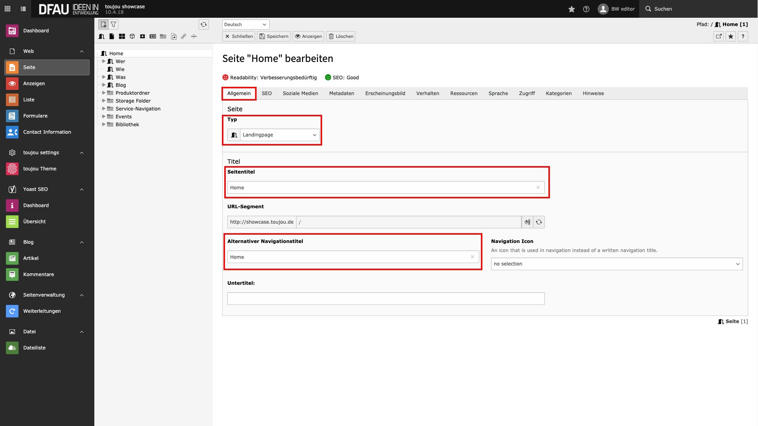Click the new page creation icon

[103, 24]
